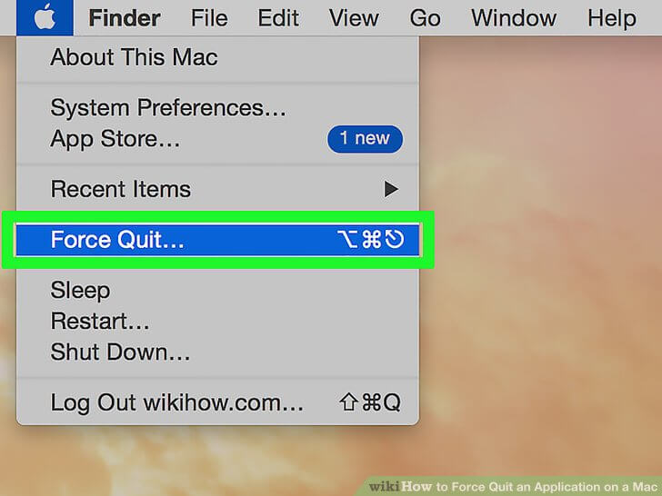
Task: Open the Window menu
Action: click(x=514, y=18)
